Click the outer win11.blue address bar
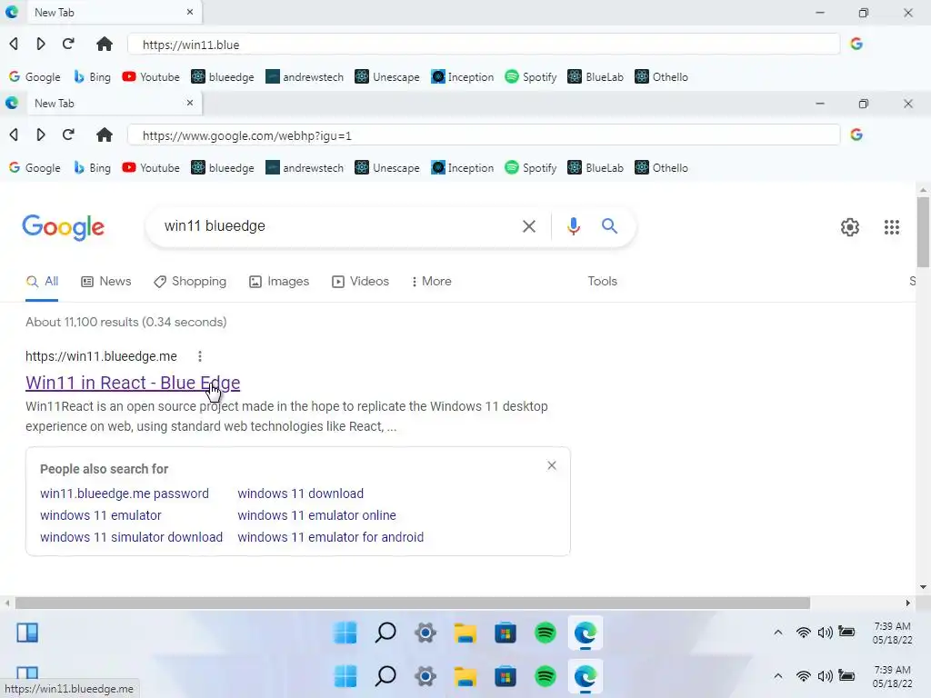931x698 pixels. 484,45
